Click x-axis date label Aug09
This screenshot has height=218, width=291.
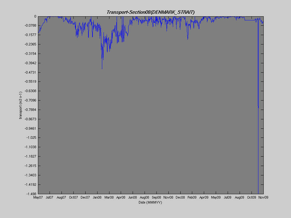[x=240, y=197]
